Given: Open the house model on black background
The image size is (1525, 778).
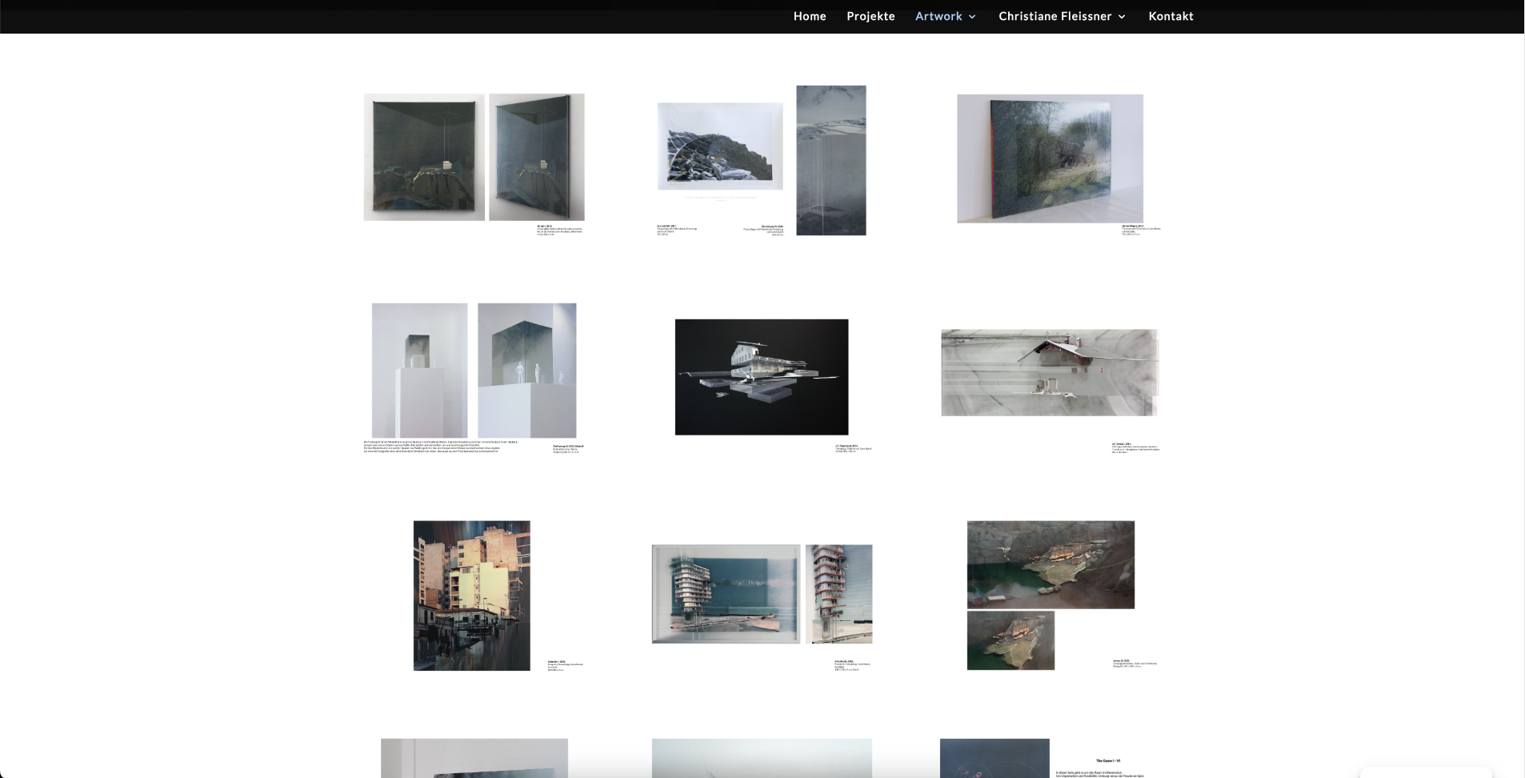Looking at the screenshot, I should [x=761, y=377].
